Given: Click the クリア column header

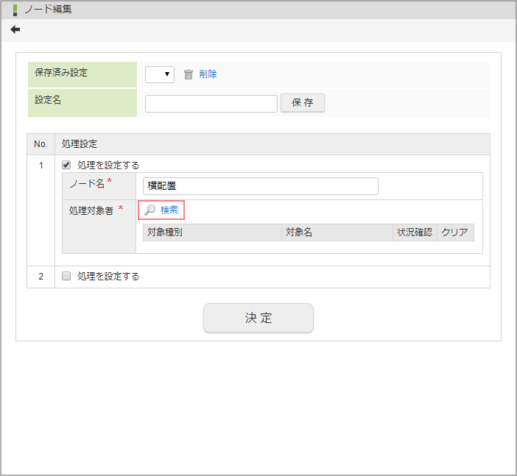Looking at the screenshot, I should [x=455, y=232].
